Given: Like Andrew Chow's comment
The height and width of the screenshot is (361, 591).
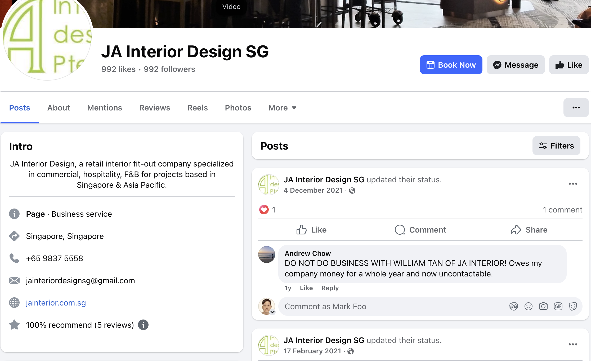Looking at the screenshot, I should pyautogui.click(x=306, y=288).
